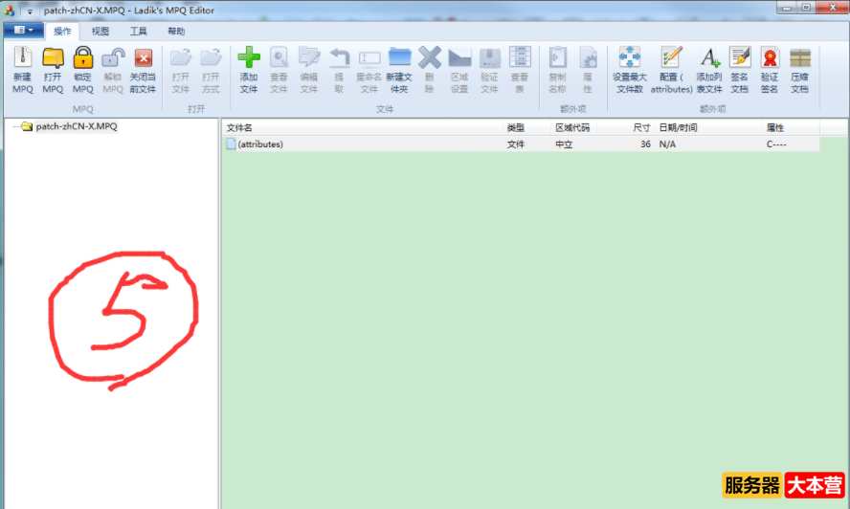Open the blue application menu button
The height and width of the screenshot is (509, 850).
(x=23, y=31)
